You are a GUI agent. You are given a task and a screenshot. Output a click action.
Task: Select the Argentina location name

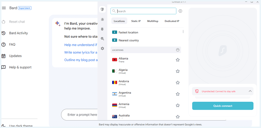coord(125,93)
